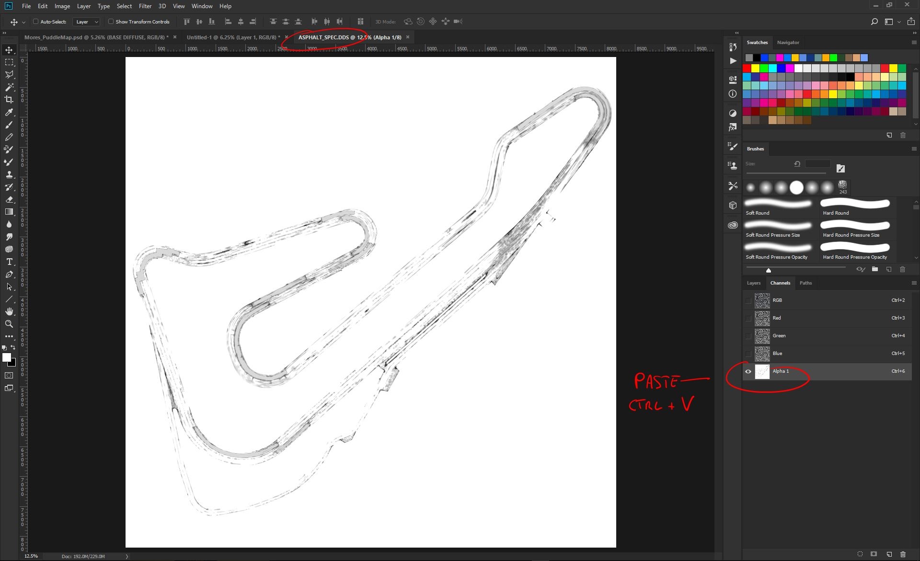The width and height of the screenshot is (920, 561).
Task: Open the Swatches panel flyout menu
Action: click(x=914, y=42)
